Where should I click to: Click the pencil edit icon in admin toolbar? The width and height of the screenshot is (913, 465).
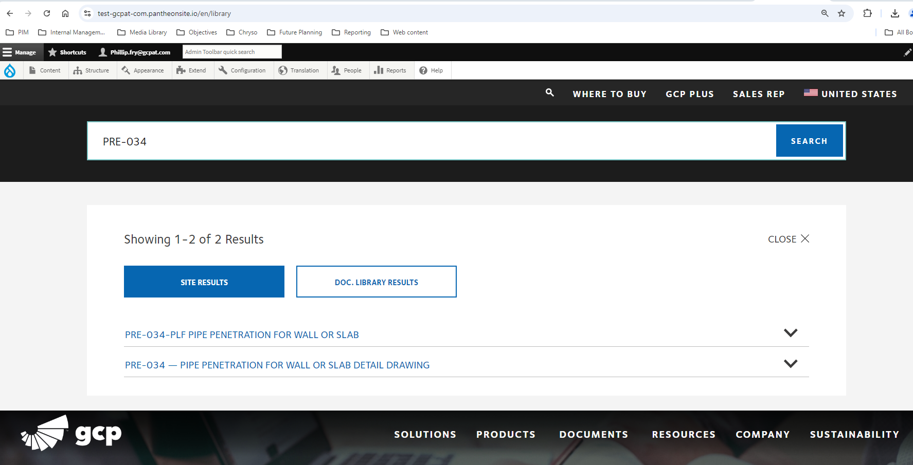pos(907,52)
